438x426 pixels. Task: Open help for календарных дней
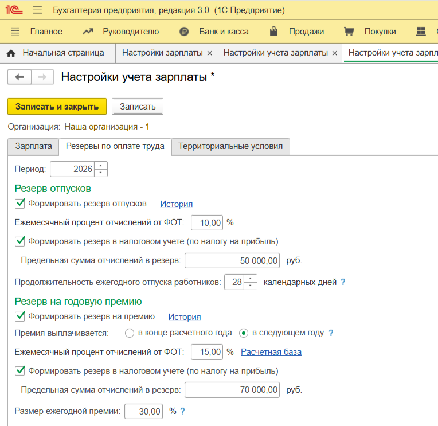(343, 282)
